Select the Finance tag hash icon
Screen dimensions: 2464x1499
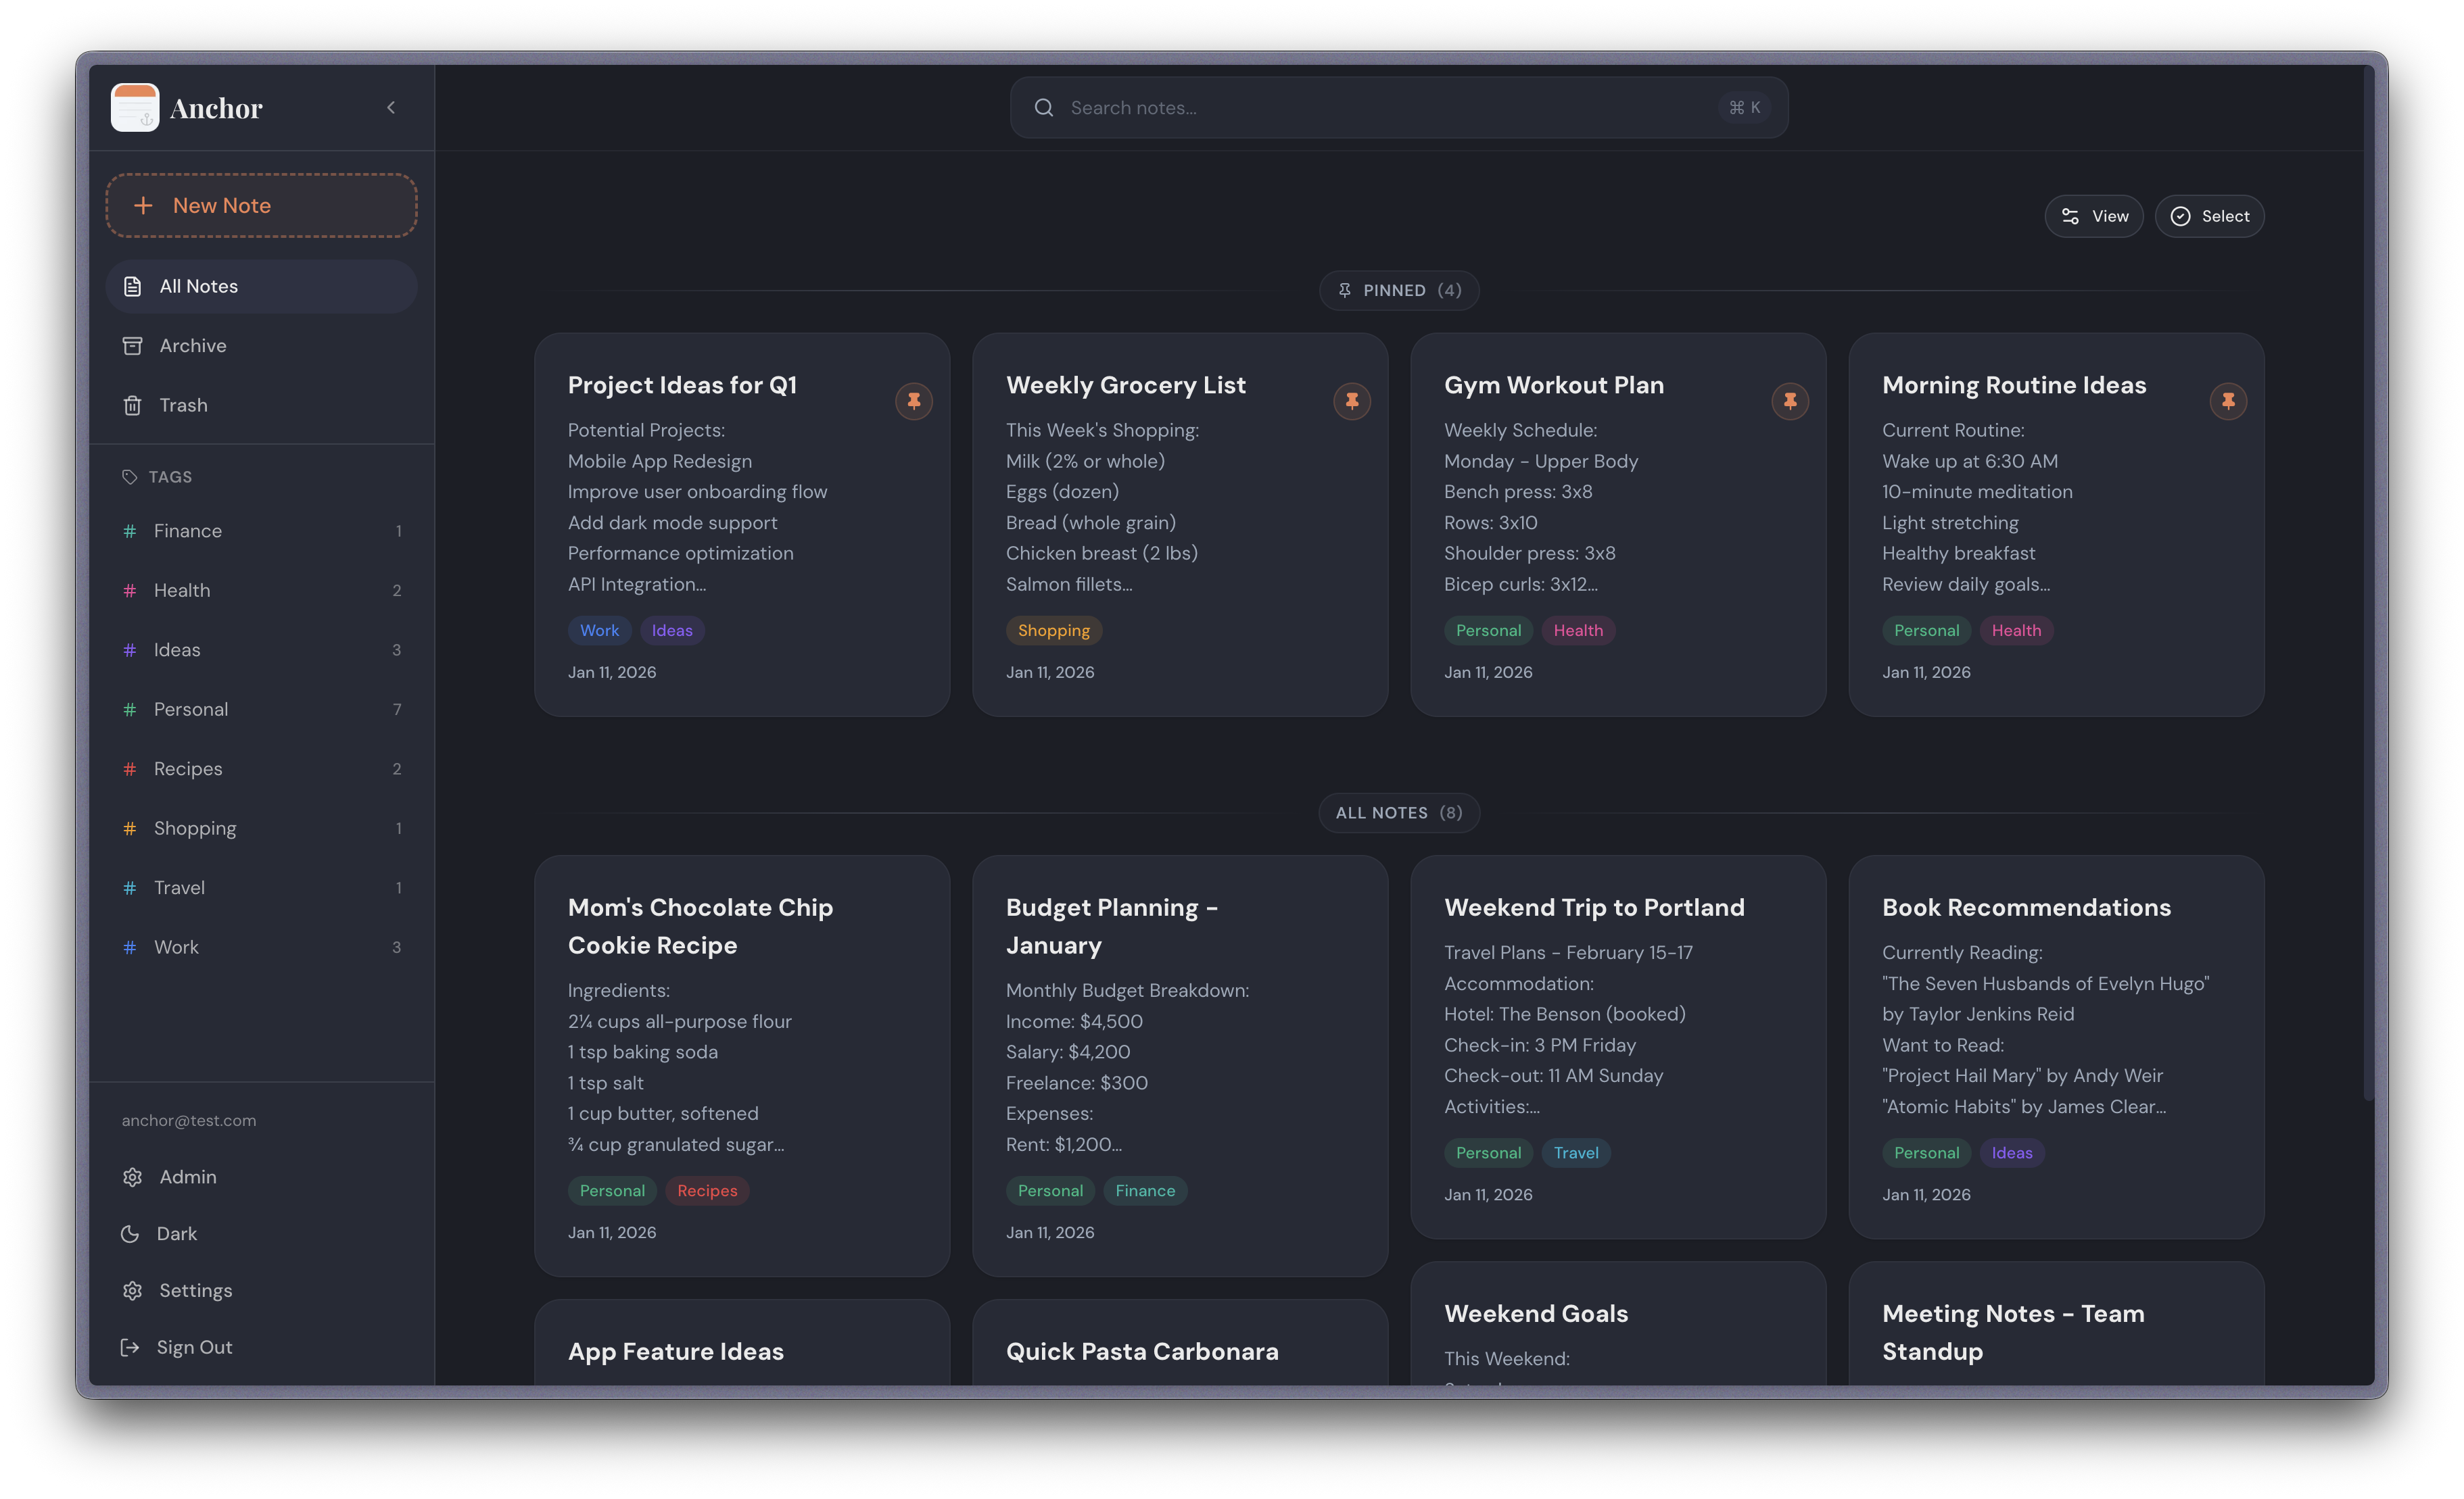[130, 531]
